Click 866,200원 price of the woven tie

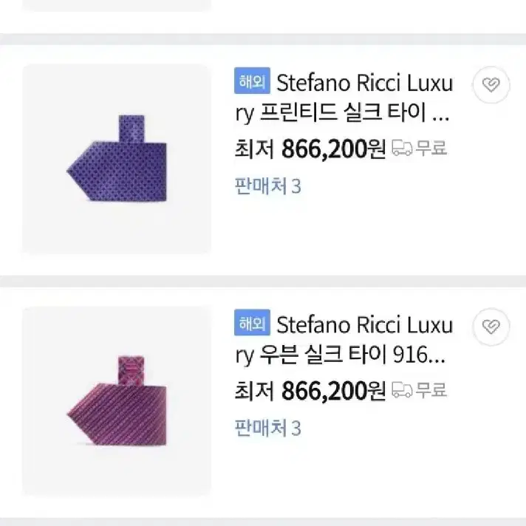point(333,391)
